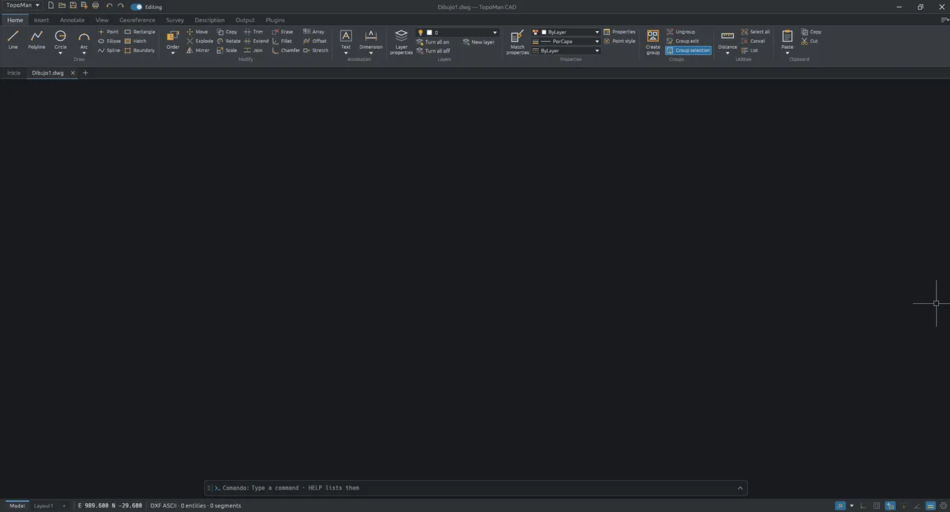The image size is (950, 512).
Task: Choose the Point tool
Action: click(x=108, y=32)
